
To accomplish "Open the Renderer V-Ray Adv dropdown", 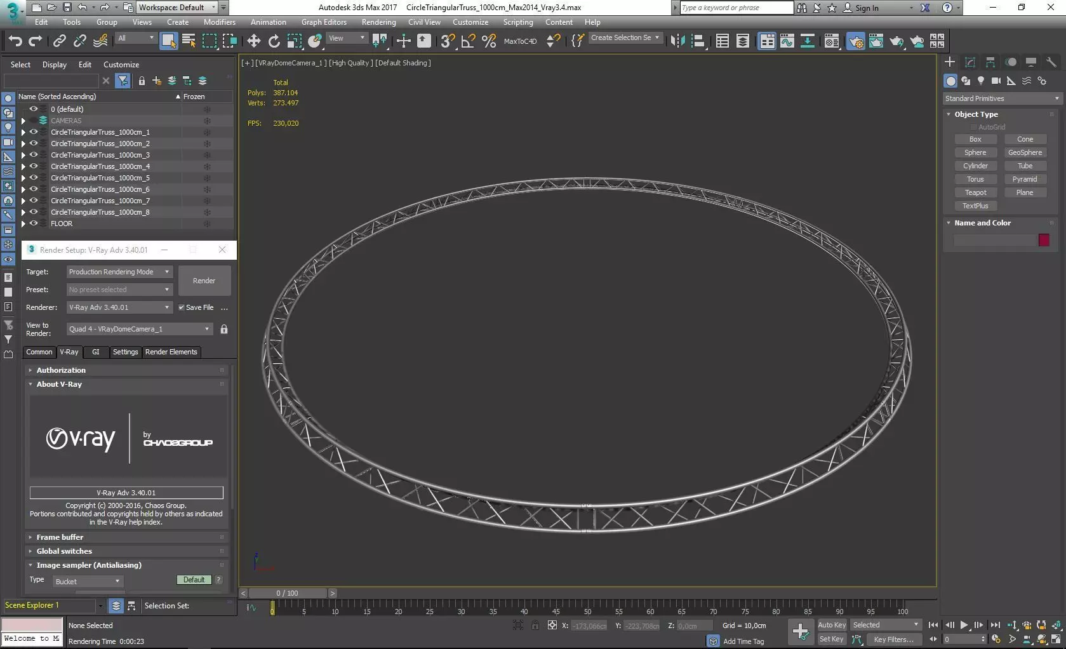I will [119, 307].
